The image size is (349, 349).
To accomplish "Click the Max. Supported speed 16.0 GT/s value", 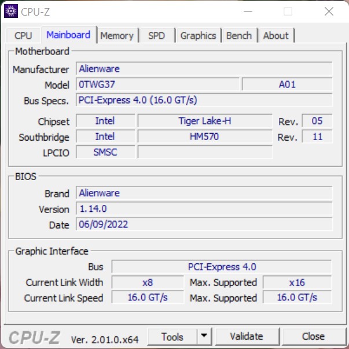I will pyautogui.click(x=297, y=297).
